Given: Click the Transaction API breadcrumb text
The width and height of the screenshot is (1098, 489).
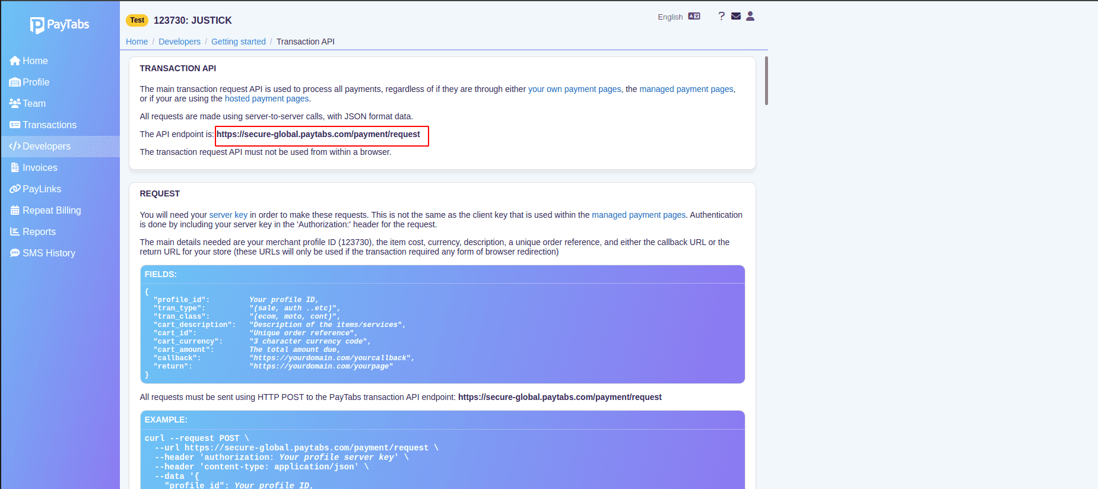Looking at the screenshot, I should click(x=306, y=42).
